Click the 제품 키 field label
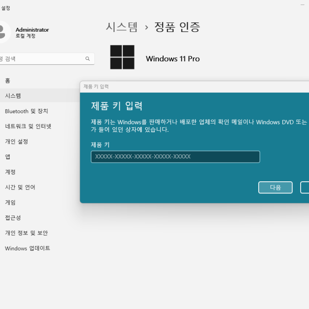The image size is (309, 309). 100,145
